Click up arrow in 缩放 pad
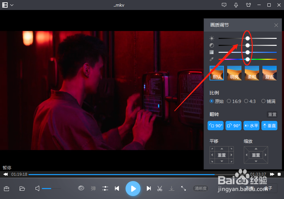 tap(256, 149)
